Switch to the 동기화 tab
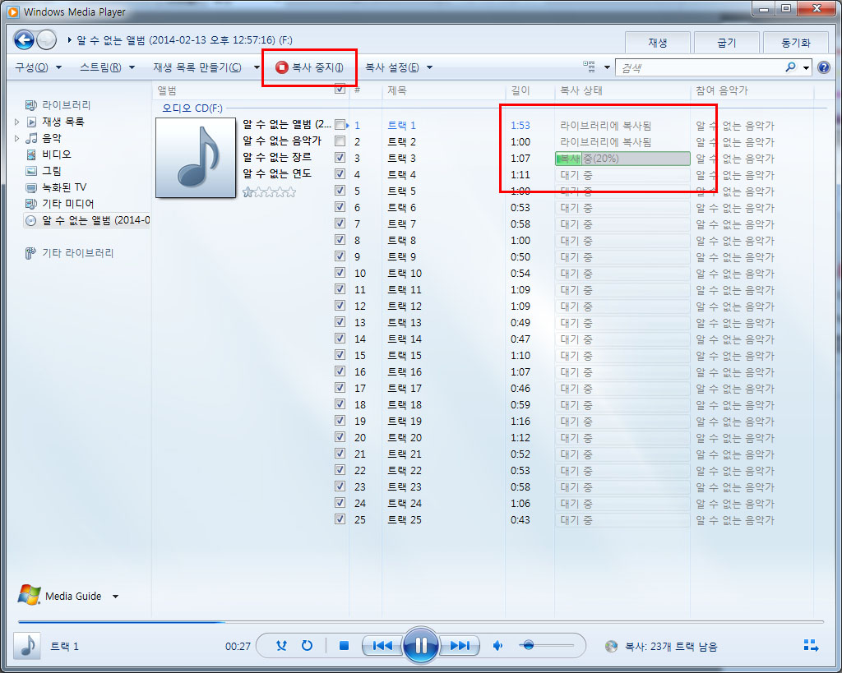 point(796,43)
